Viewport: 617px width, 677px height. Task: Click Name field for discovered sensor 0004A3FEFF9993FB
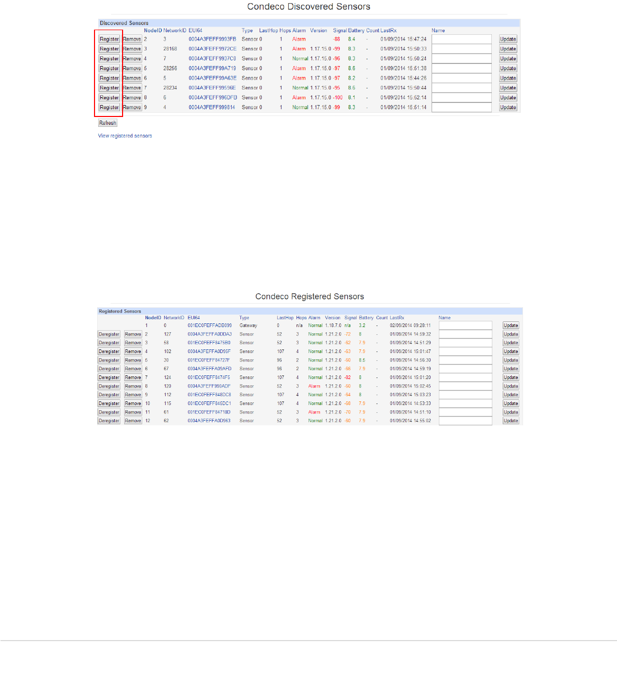(x=462, y=39)
